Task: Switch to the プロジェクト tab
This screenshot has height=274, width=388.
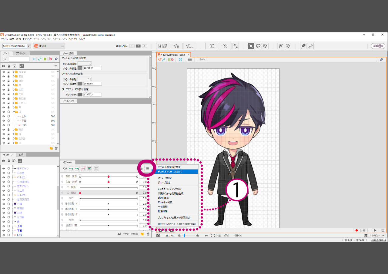Action: pos(21,53)
